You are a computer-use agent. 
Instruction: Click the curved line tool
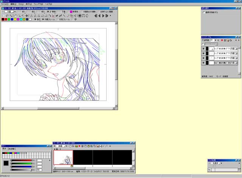click(x=68, y=16)
